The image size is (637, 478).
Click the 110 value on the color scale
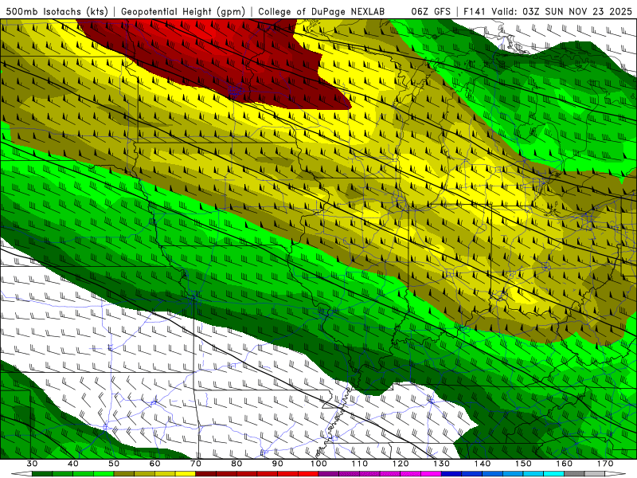[x=360, y=464]
